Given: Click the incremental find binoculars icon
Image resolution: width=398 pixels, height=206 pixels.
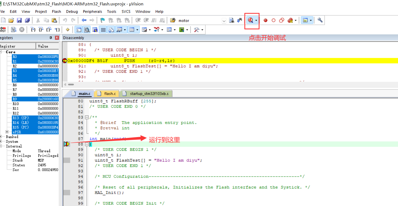Looking at the screenshot, I should [239, 20].
